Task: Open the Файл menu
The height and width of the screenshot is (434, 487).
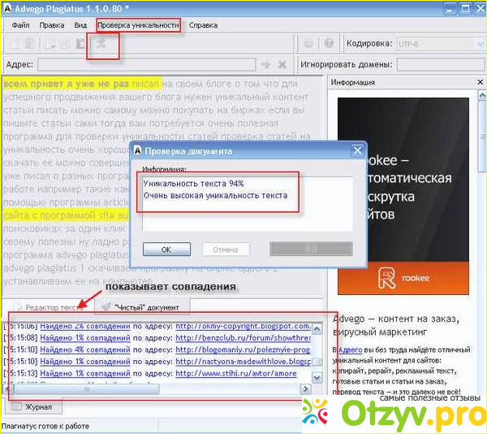Action: click(x=20, y=25)
